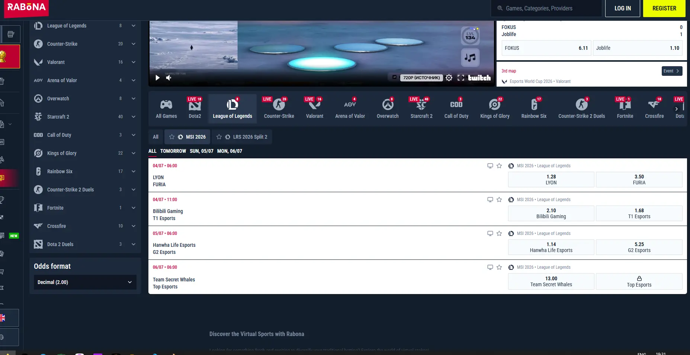Click the REGISTER button
The height and width of the screenshot is (355, 690).
[664, 8]
